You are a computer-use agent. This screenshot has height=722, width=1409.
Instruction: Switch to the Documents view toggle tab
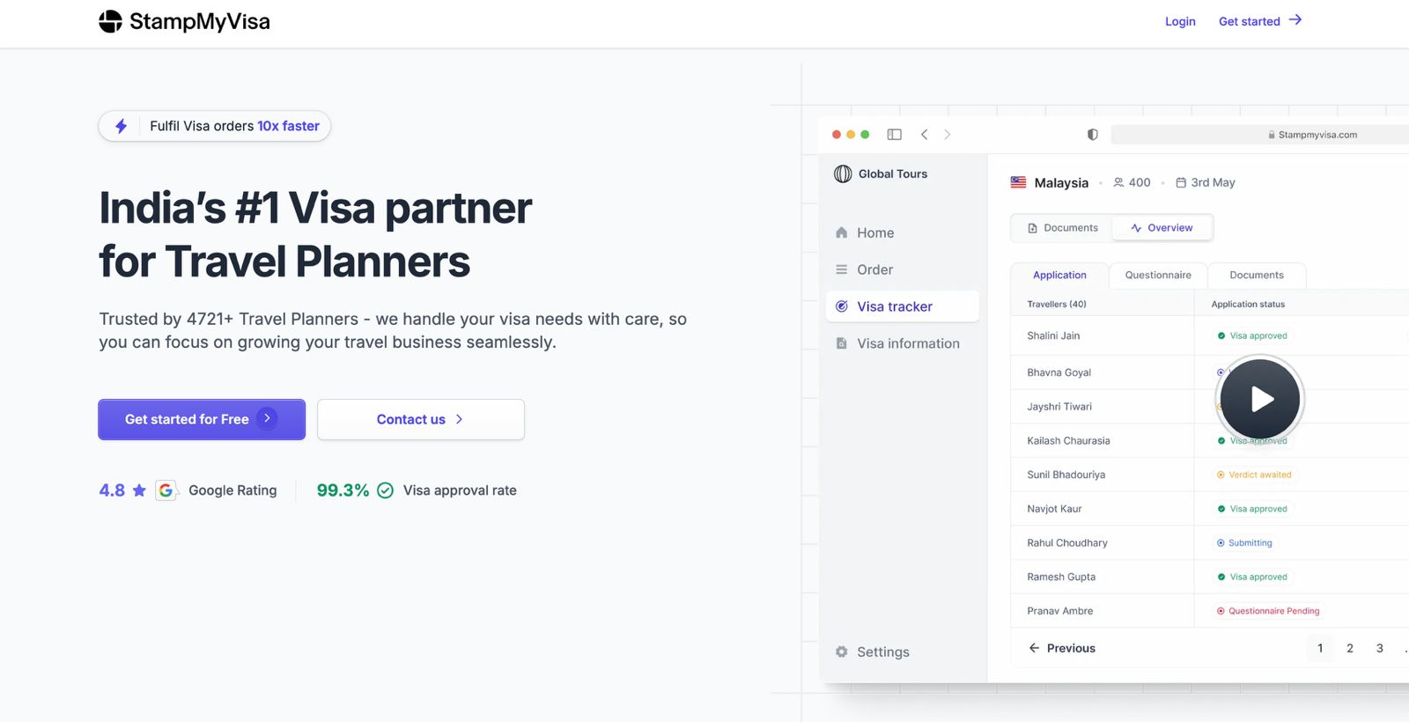coord(1062,228)
